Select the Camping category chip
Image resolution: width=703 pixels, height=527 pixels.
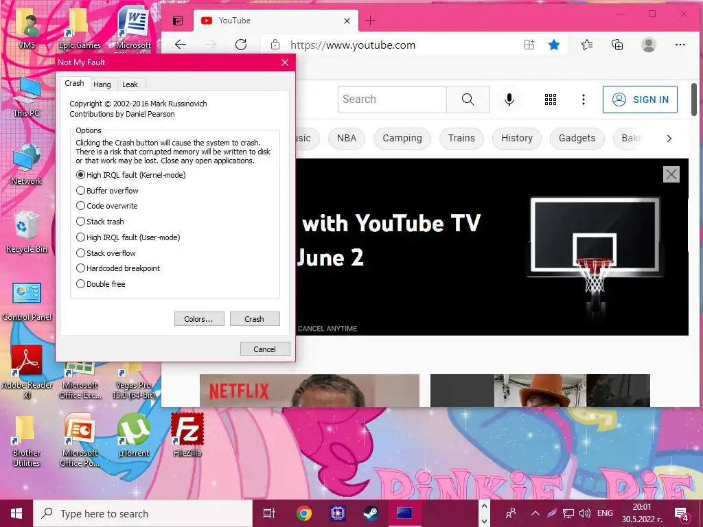tap(402, 138)
